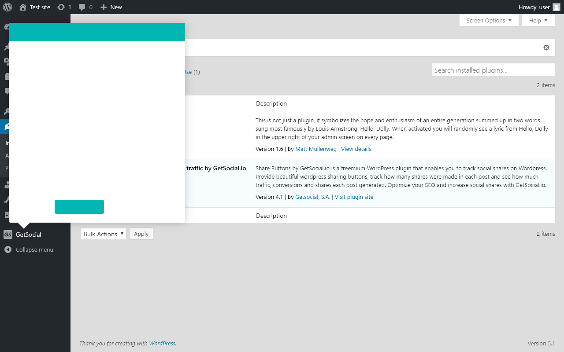Image resolution: width=564 pixels, height=352 pixels.
Task: Open the WordPress link in the footer
Action: pyautogui.click(x=162, y=343)
